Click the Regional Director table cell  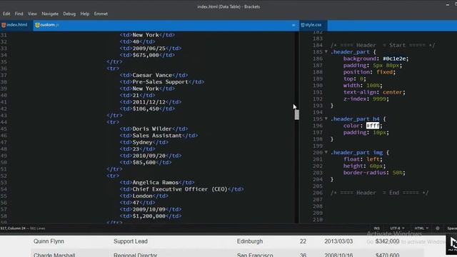point(135,255)
